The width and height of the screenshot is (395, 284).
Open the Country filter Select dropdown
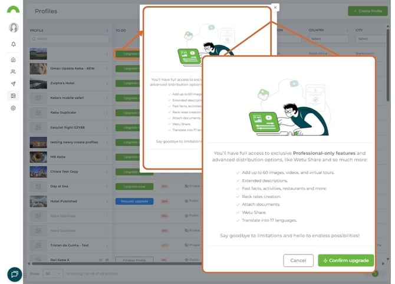[x=327, y=39]
